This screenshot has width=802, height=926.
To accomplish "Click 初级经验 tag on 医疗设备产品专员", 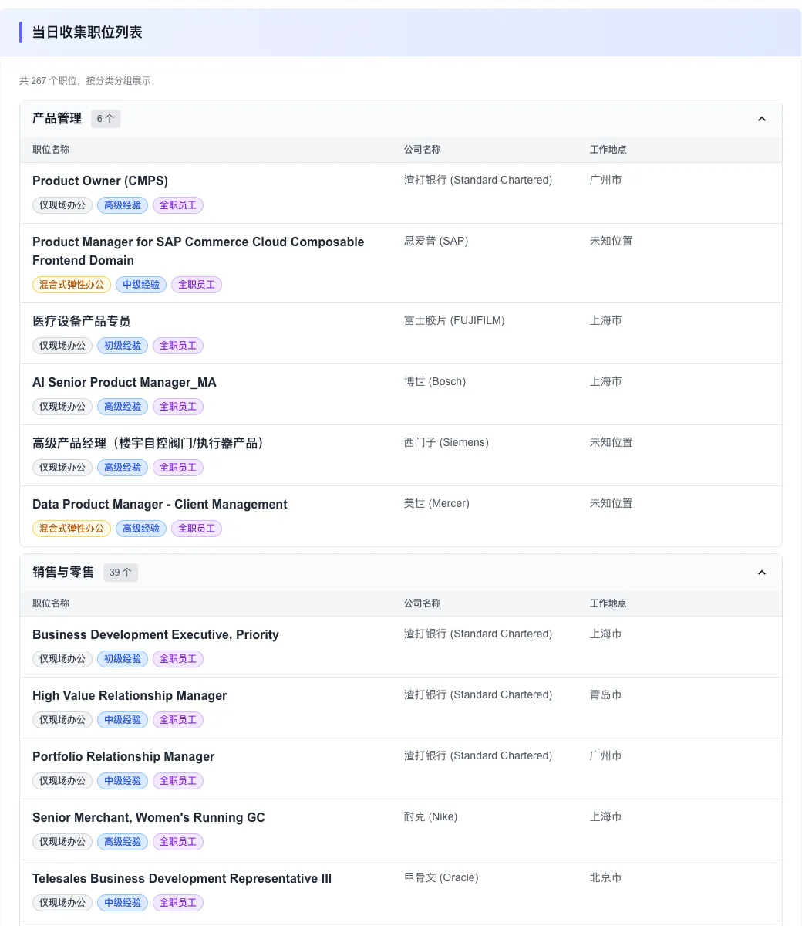I will pyautogui.click(x=123, y=346).
